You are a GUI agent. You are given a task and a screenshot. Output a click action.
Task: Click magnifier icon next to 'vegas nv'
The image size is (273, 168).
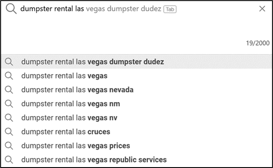9,118
